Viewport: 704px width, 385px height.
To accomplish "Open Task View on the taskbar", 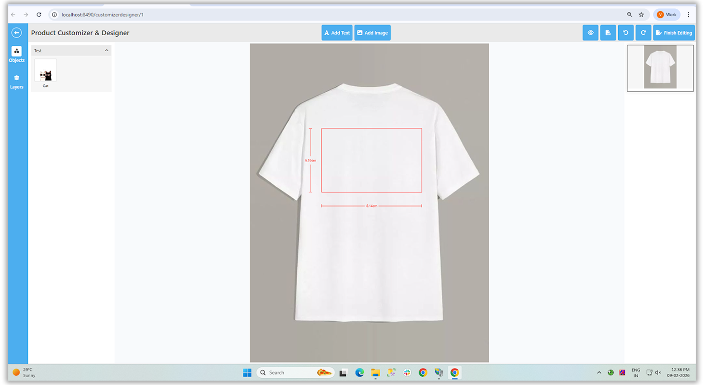I will click(x=343, y=372).
